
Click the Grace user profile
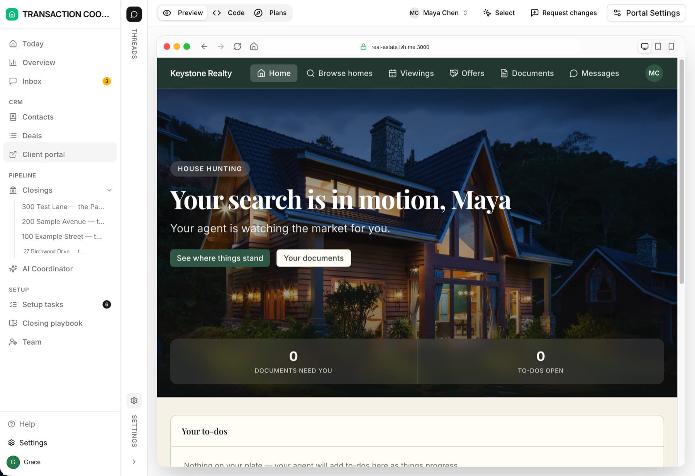[x=24, y=462]
